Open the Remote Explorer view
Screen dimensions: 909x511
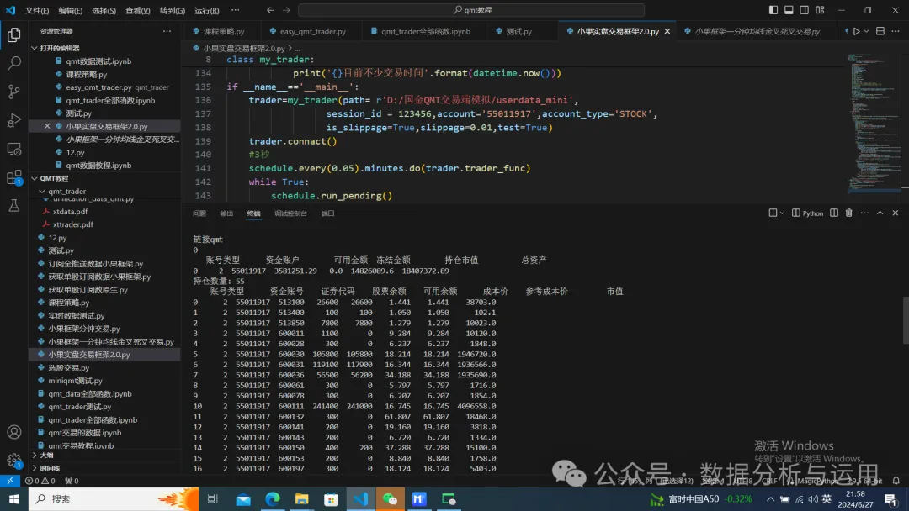tap(14, 149)
